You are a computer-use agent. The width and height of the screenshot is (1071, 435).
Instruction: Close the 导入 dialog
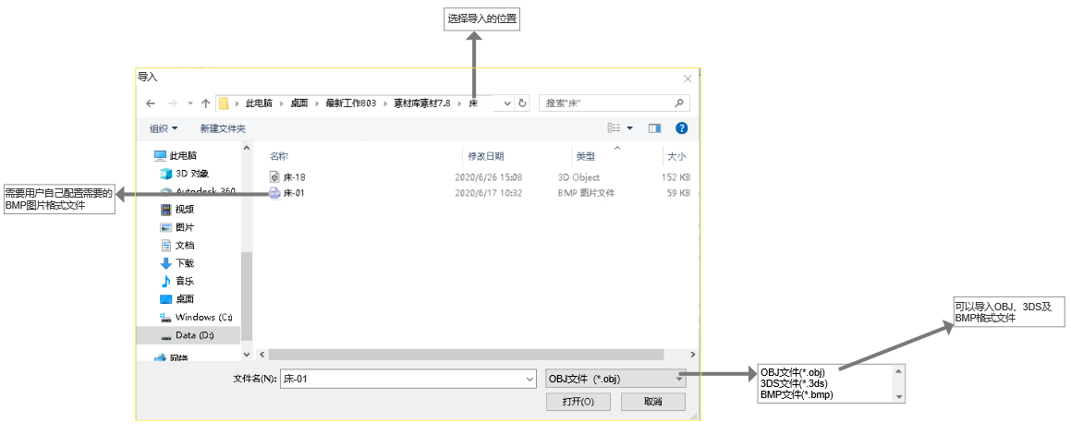click(x=688, y=79)
